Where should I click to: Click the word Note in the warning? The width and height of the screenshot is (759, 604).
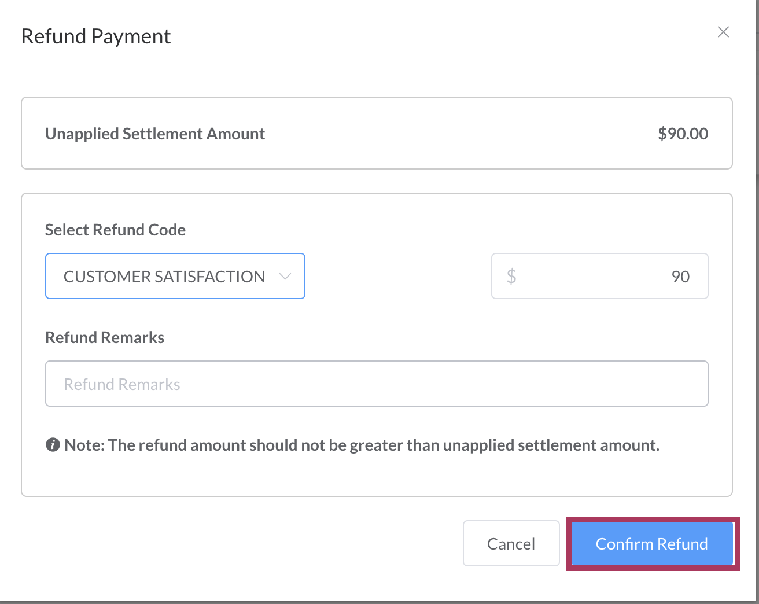point(83,445)
